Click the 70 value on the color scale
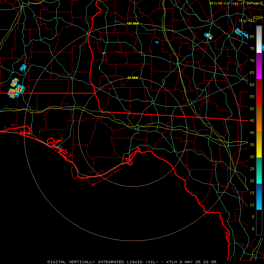This screenshot has width=264, height=264. pos(252,61)
